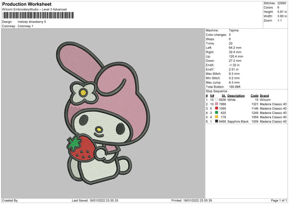Click the "Created By:" footer label
The image size is (289, 204).
pos(10,201)
